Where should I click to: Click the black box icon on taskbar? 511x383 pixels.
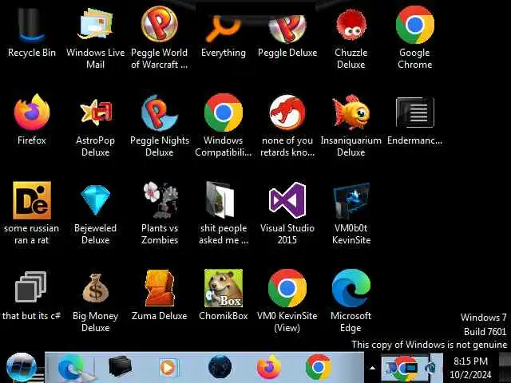pyautogui.click(x=120, y=367)
